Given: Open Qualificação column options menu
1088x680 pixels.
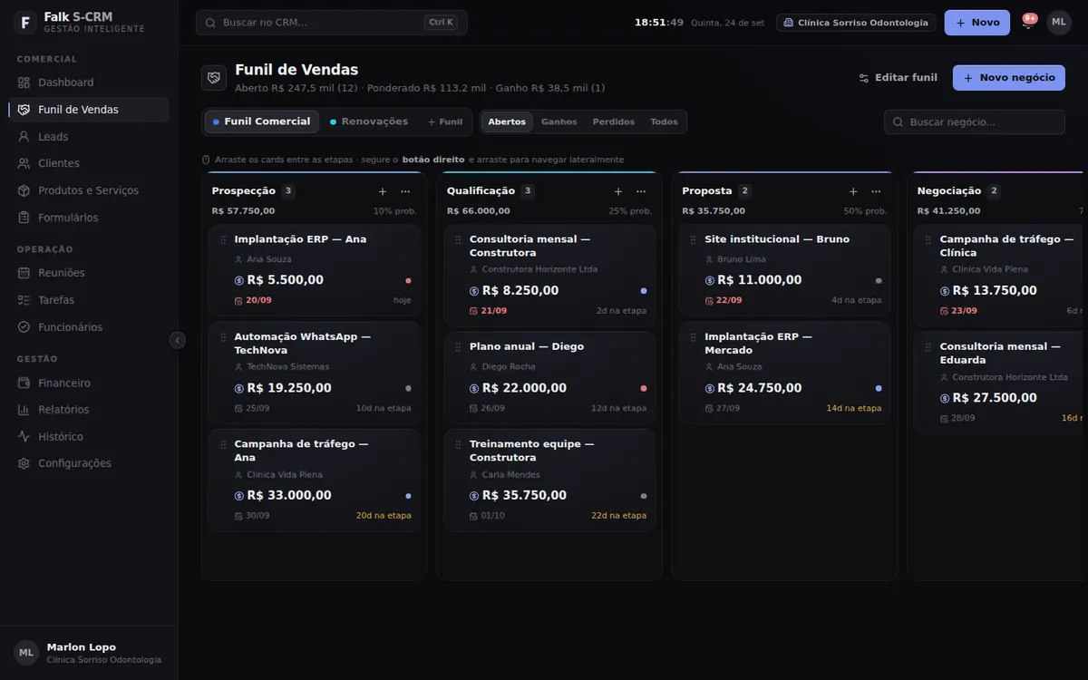Looking at the screenshot, I should pos(641,191).
